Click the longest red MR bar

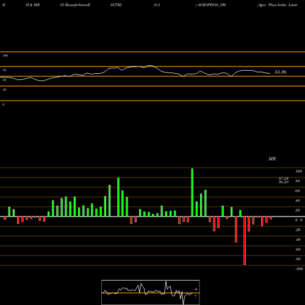point(245,240)
